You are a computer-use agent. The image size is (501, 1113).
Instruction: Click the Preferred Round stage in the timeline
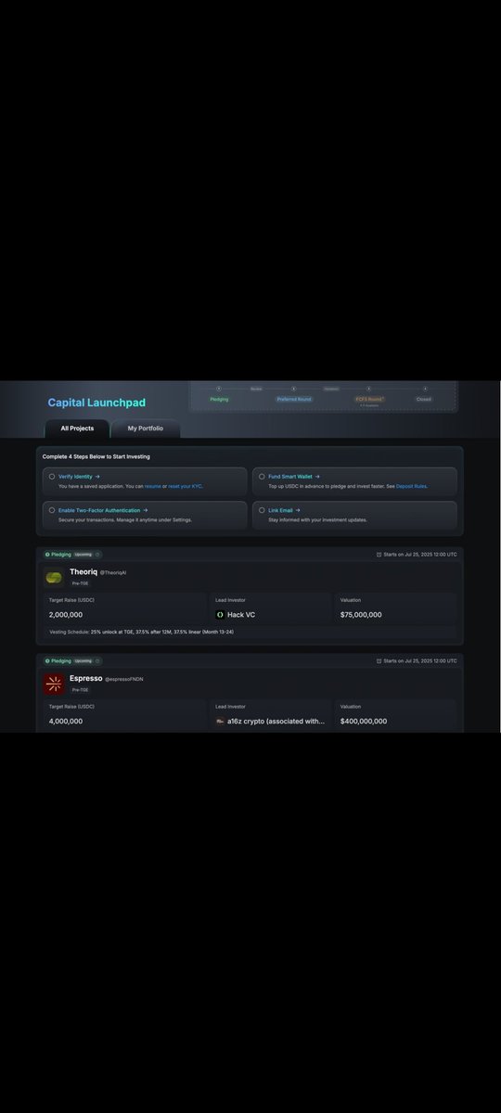pyautogui.click(x=293, y=399)
